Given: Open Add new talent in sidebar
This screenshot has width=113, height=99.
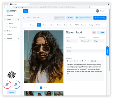Looking at the screenshot, I should click(12, 27).
